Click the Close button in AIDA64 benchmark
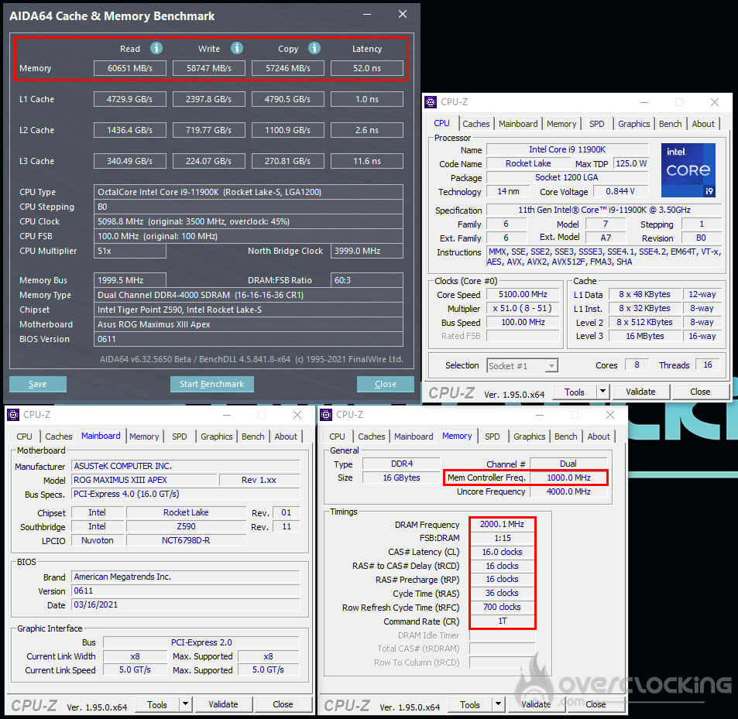This screenshot has height=719, width=738. point(386,384)
